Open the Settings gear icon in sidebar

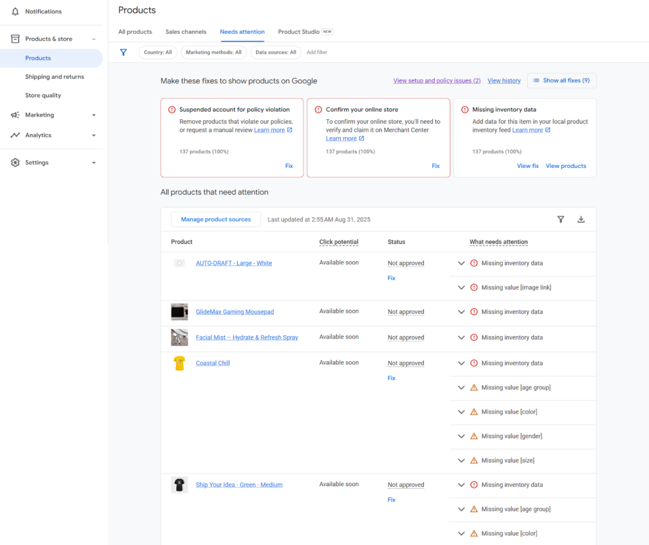pyautogui.click(x=14, y=162)
